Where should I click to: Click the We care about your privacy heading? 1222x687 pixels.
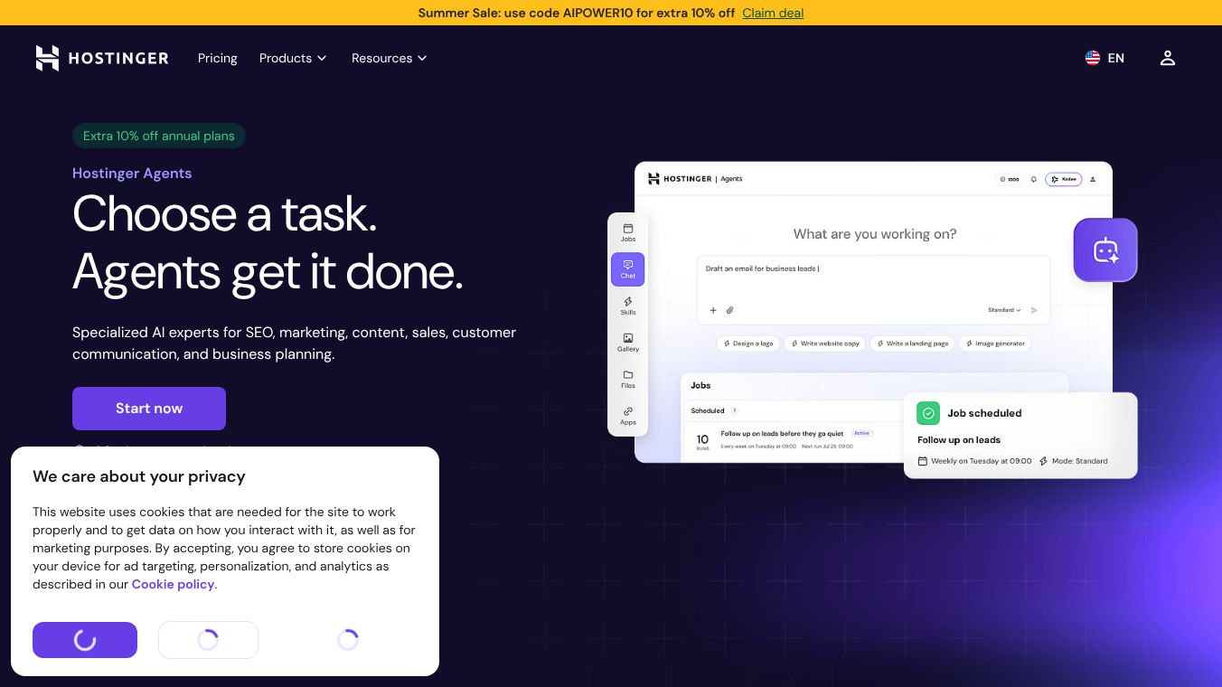point(139,476)
